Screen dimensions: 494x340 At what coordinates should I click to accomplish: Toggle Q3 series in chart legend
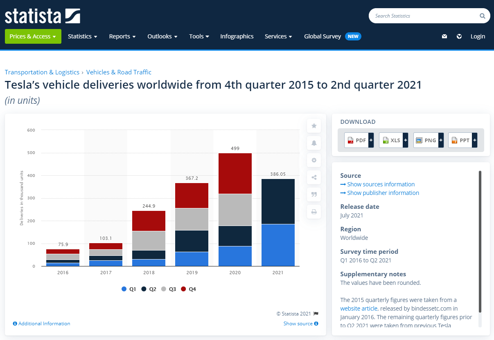point(169,289)
